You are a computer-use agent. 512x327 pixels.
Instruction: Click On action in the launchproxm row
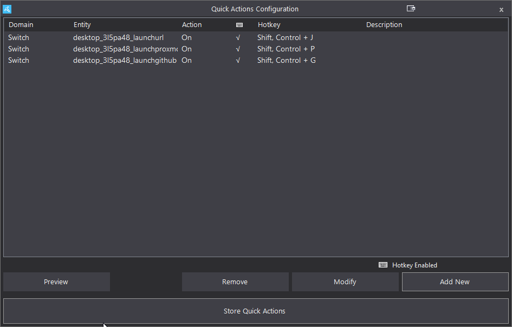pyautogui.click(x=186, y=49)
